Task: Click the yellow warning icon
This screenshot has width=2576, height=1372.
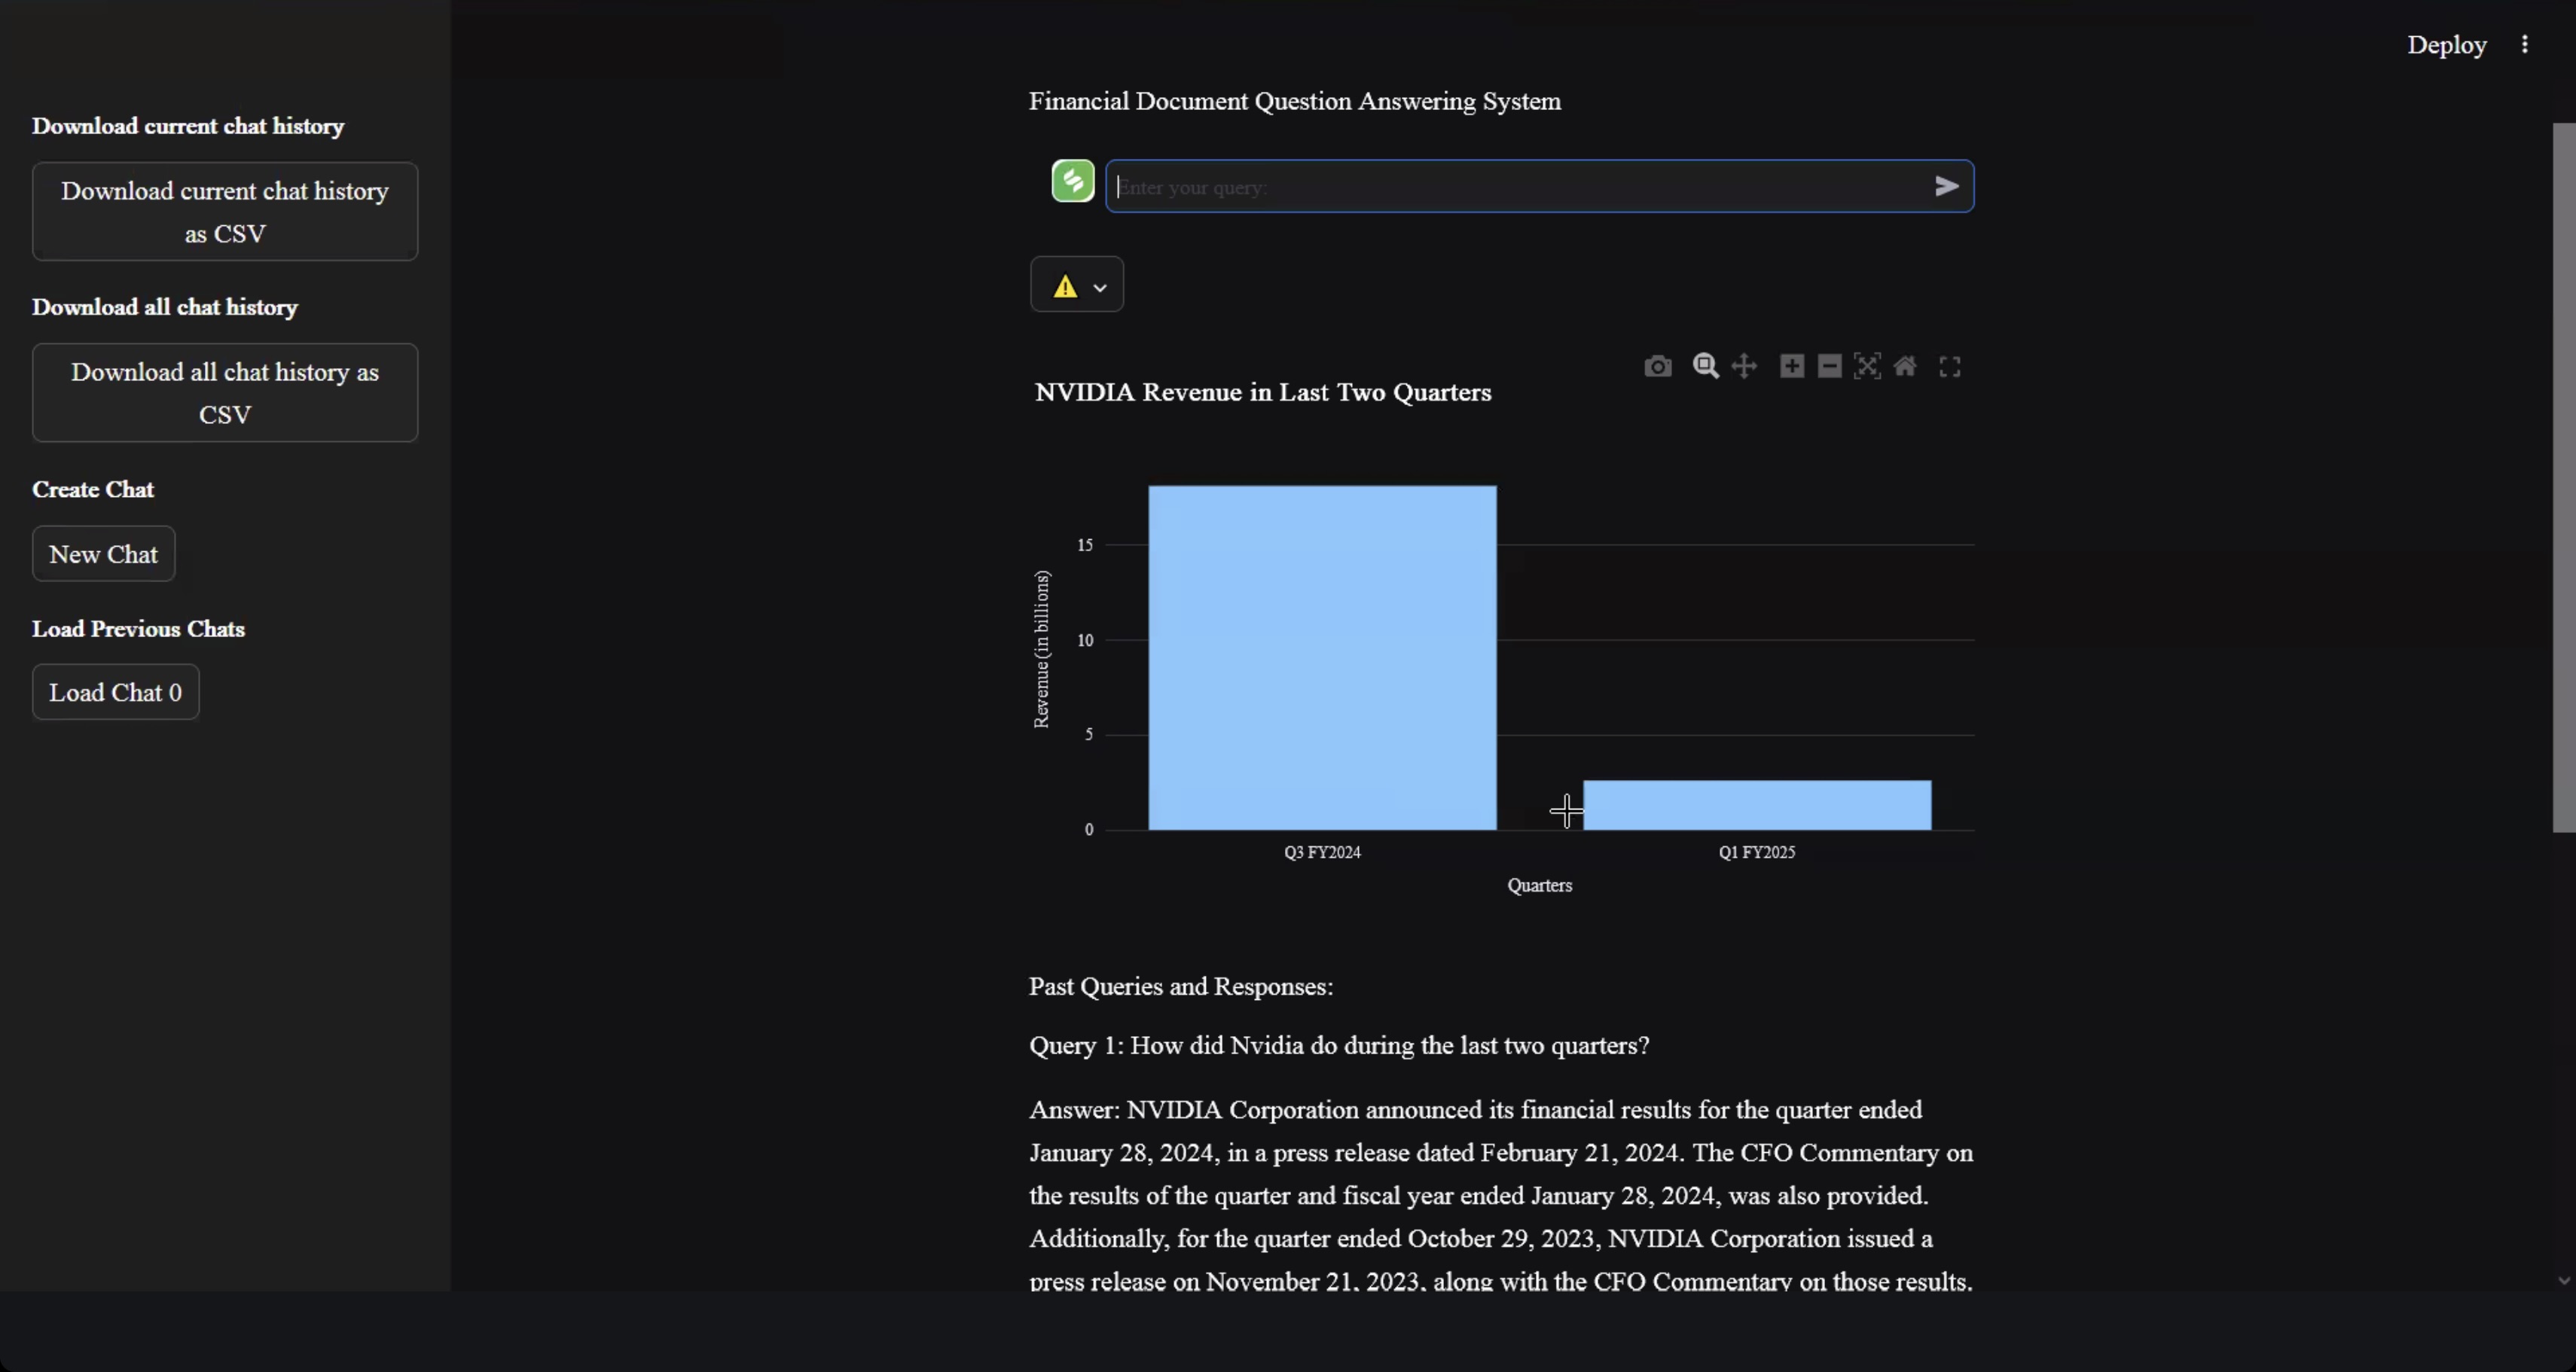Action: tap(1065, 287)
